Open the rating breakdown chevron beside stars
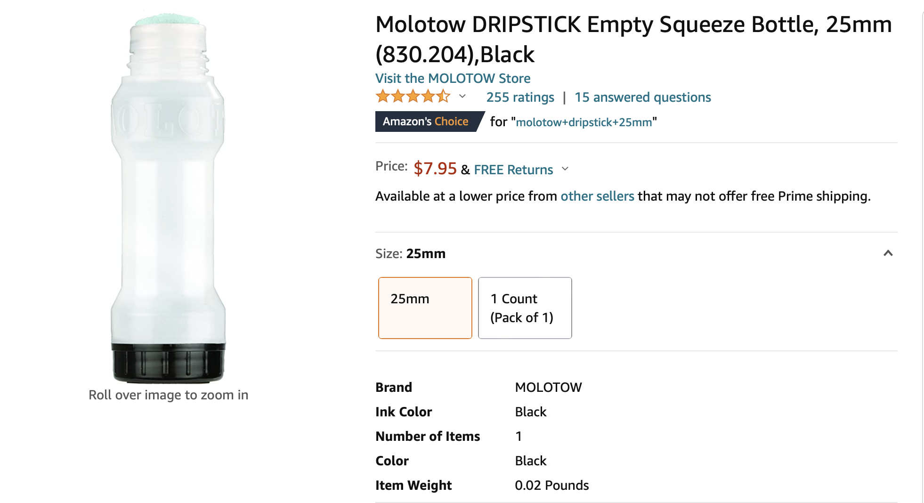The height and width of the screenshot is (503, 924). pos(462,97)
